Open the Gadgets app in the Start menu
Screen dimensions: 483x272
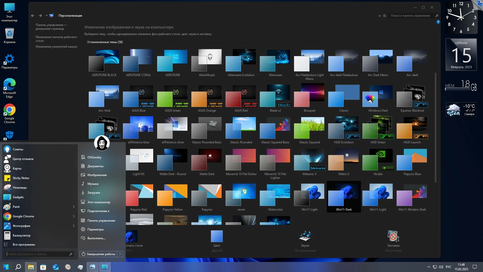point(18,197)
